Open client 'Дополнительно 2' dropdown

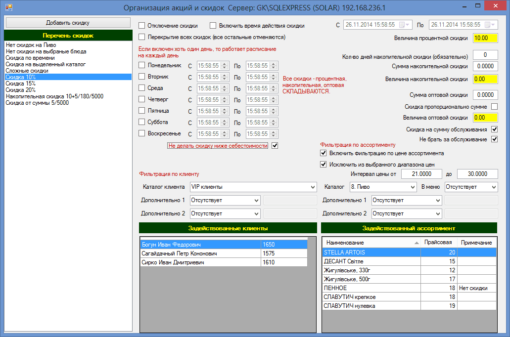click(225, 213)
